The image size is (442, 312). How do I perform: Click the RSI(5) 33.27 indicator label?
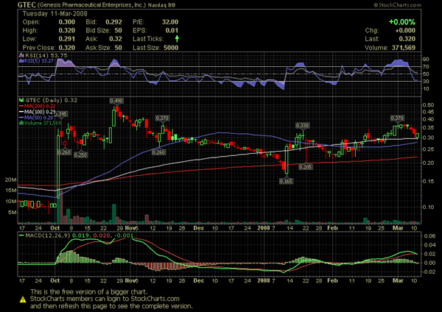click(39, 60)
